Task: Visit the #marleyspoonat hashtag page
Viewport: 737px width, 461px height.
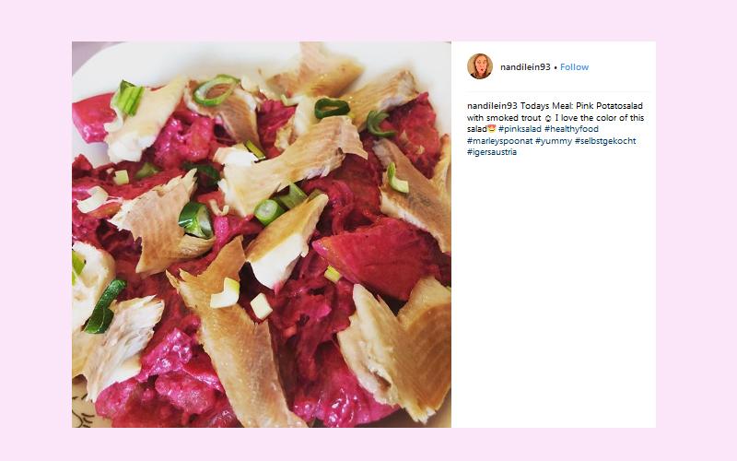Action: [499, 141]
